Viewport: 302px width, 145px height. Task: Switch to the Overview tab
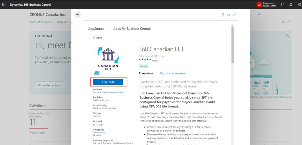pyautogui.click(x=146, y=73)
